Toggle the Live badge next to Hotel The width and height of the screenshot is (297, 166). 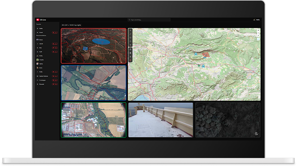coord(54,32)
